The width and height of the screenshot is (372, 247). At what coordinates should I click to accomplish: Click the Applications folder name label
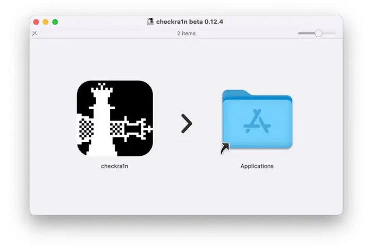coord(257,166)
